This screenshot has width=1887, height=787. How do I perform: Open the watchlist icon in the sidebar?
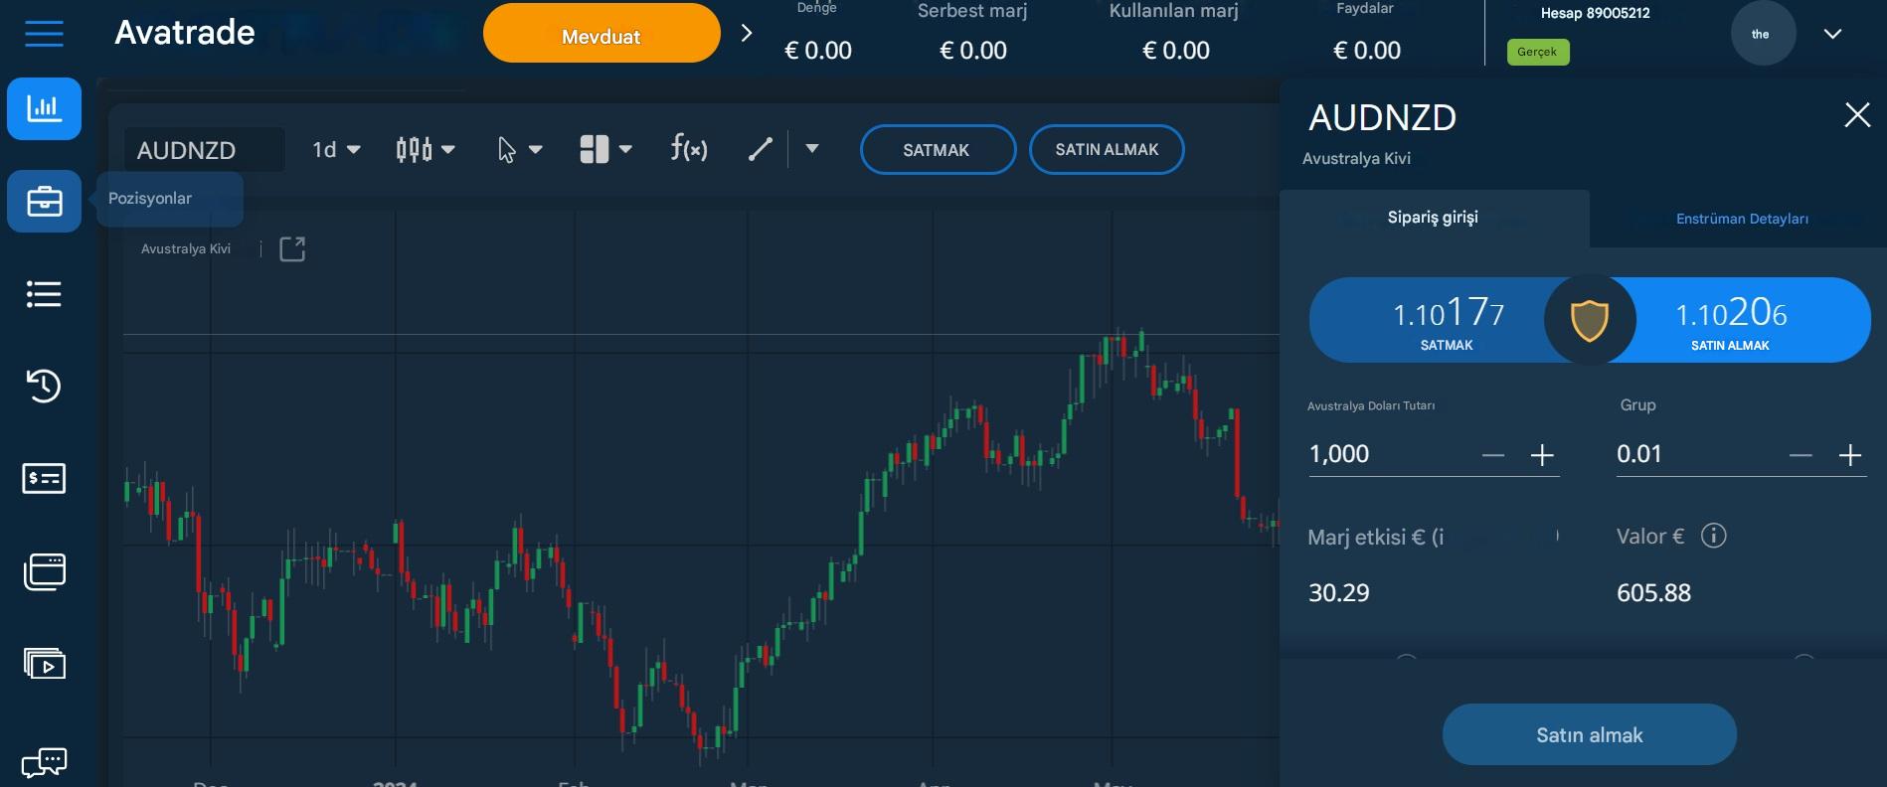[44, 294]
